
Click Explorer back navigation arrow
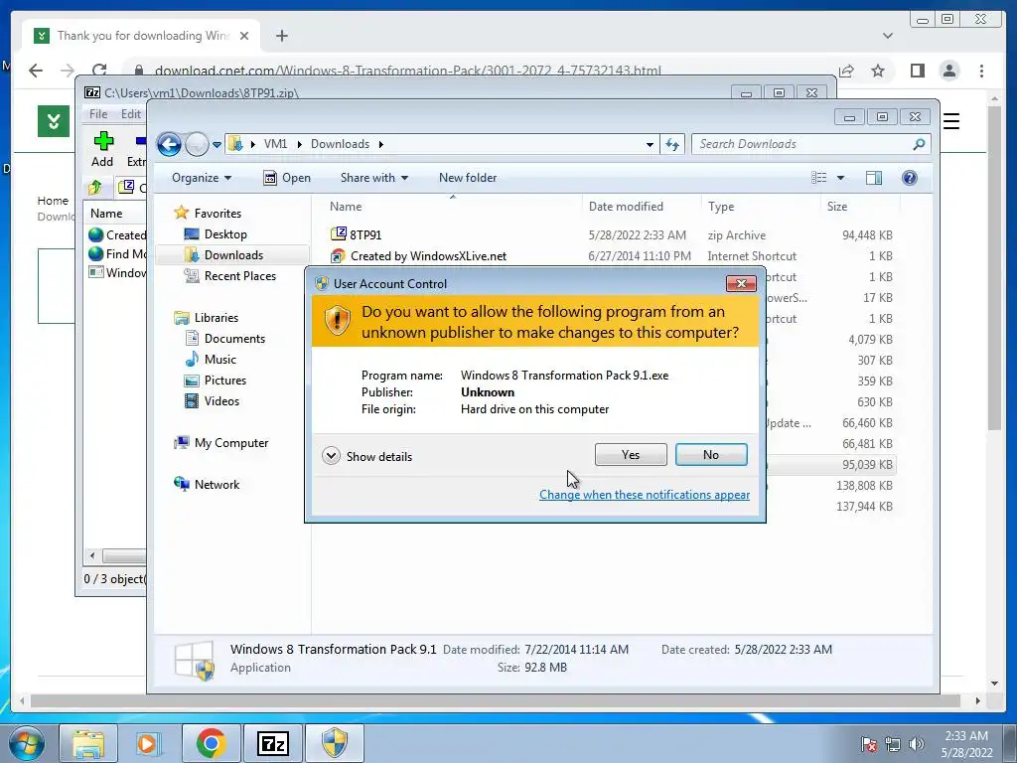(x=169, y=144)
